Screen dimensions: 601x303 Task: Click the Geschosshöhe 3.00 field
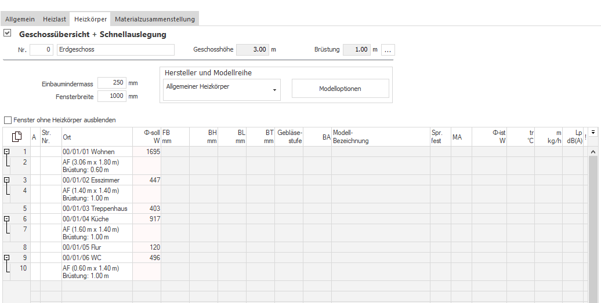pyautogui.click(x=252, y=50)
